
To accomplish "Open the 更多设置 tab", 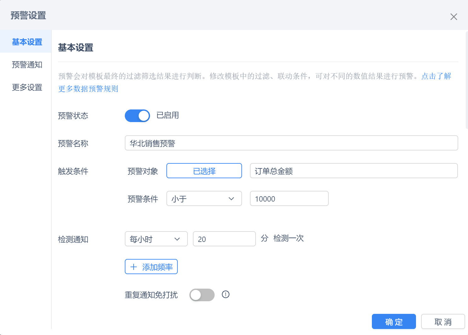I will pyautogui.click(x=27, y=87).
